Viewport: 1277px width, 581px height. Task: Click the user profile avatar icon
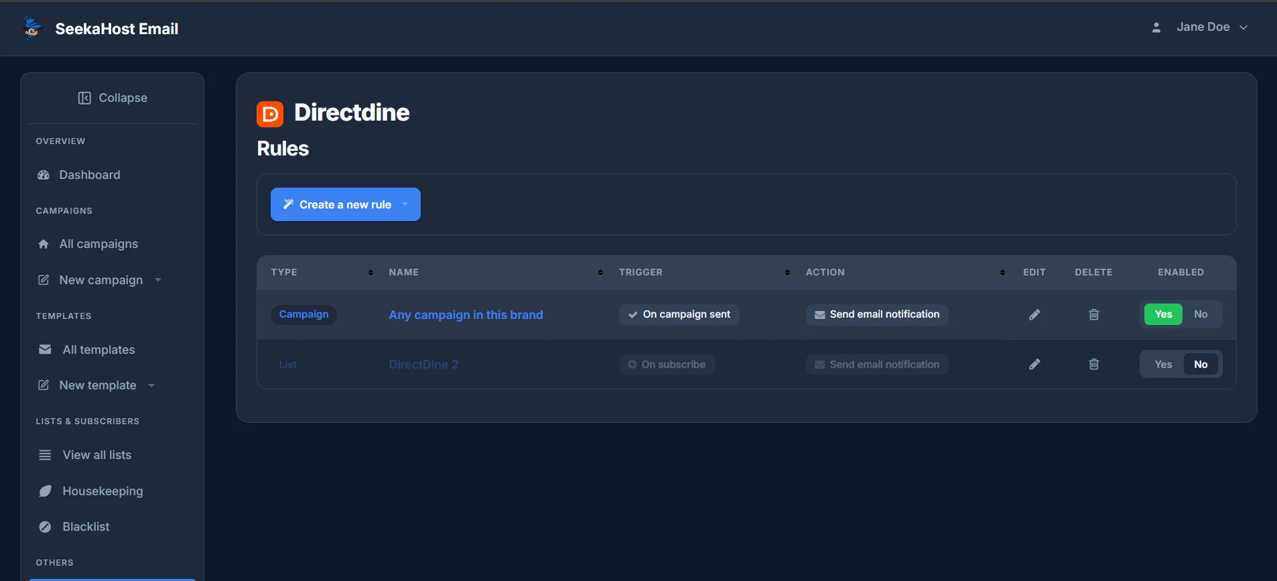coord(1156,27)
